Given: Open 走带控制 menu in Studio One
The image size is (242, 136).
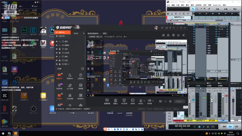Looking at the screenshot, I should click(198, 5).
